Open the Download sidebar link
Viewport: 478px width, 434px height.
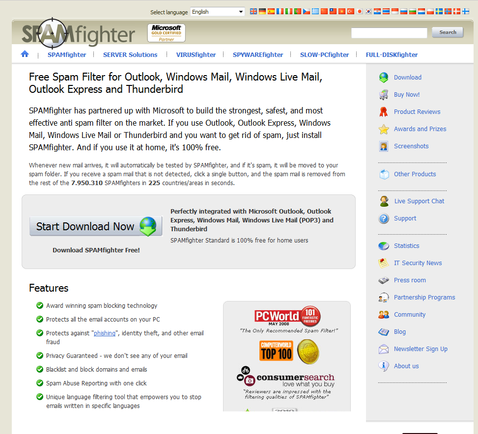tap(408, 78)
